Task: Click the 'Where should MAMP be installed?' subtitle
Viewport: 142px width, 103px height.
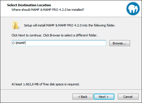Action: coord(48,10)
